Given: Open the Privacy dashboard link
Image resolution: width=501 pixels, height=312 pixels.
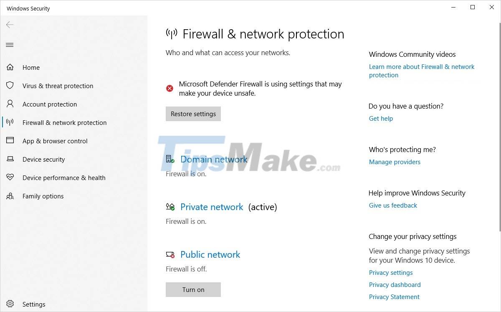Looking at the screenshot, I should click(x=395, y=284).
